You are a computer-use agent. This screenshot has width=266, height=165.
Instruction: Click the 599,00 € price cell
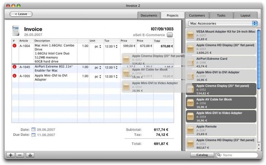(129, 46)
